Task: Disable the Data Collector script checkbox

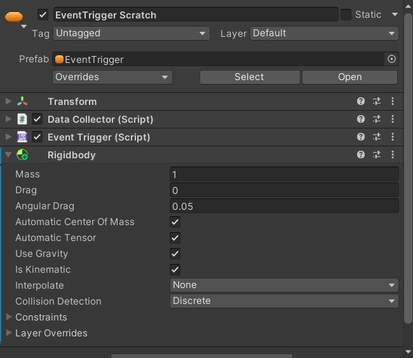Action: (37, 119)
